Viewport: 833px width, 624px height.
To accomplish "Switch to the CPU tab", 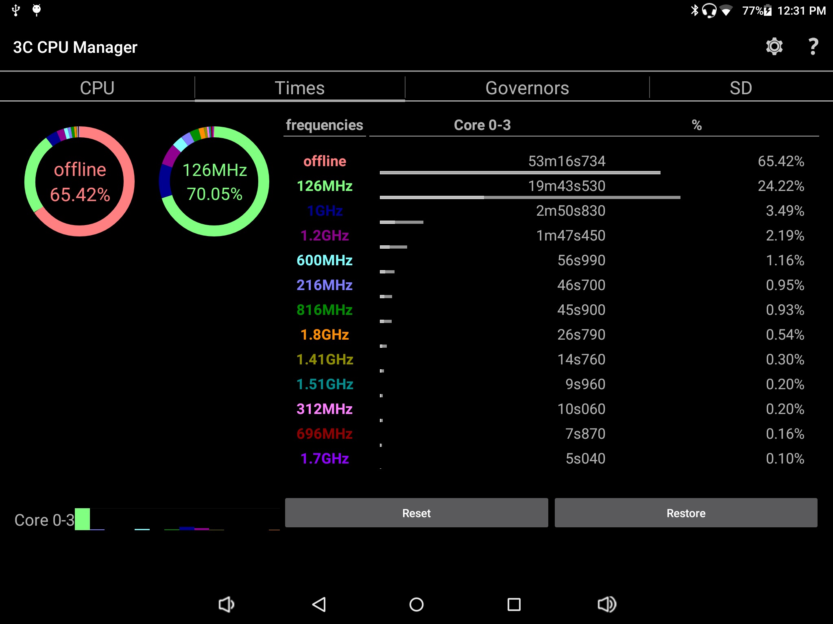I will pyautogui.click(x=97, y=88).
